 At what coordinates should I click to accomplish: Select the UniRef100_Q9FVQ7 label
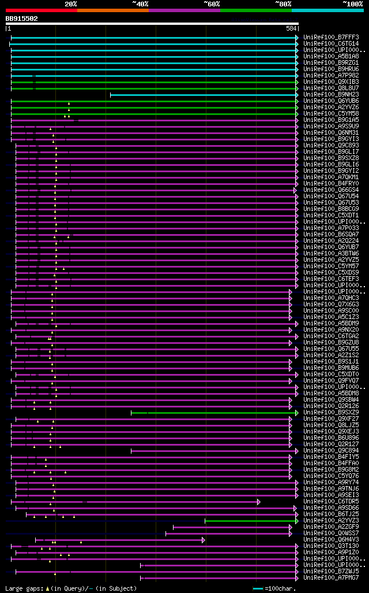click(x=331, y=381)
